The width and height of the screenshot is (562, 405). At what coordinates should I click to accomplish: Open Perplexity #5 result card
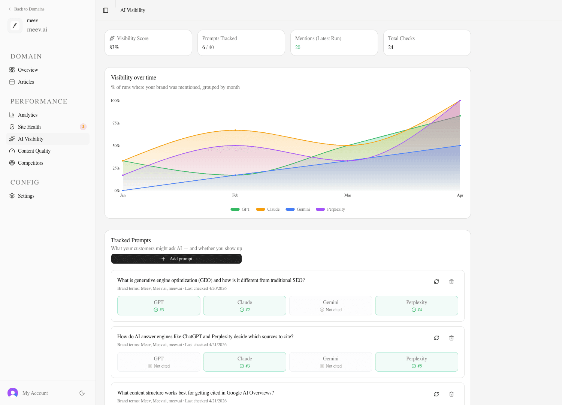tap(417, 362)
